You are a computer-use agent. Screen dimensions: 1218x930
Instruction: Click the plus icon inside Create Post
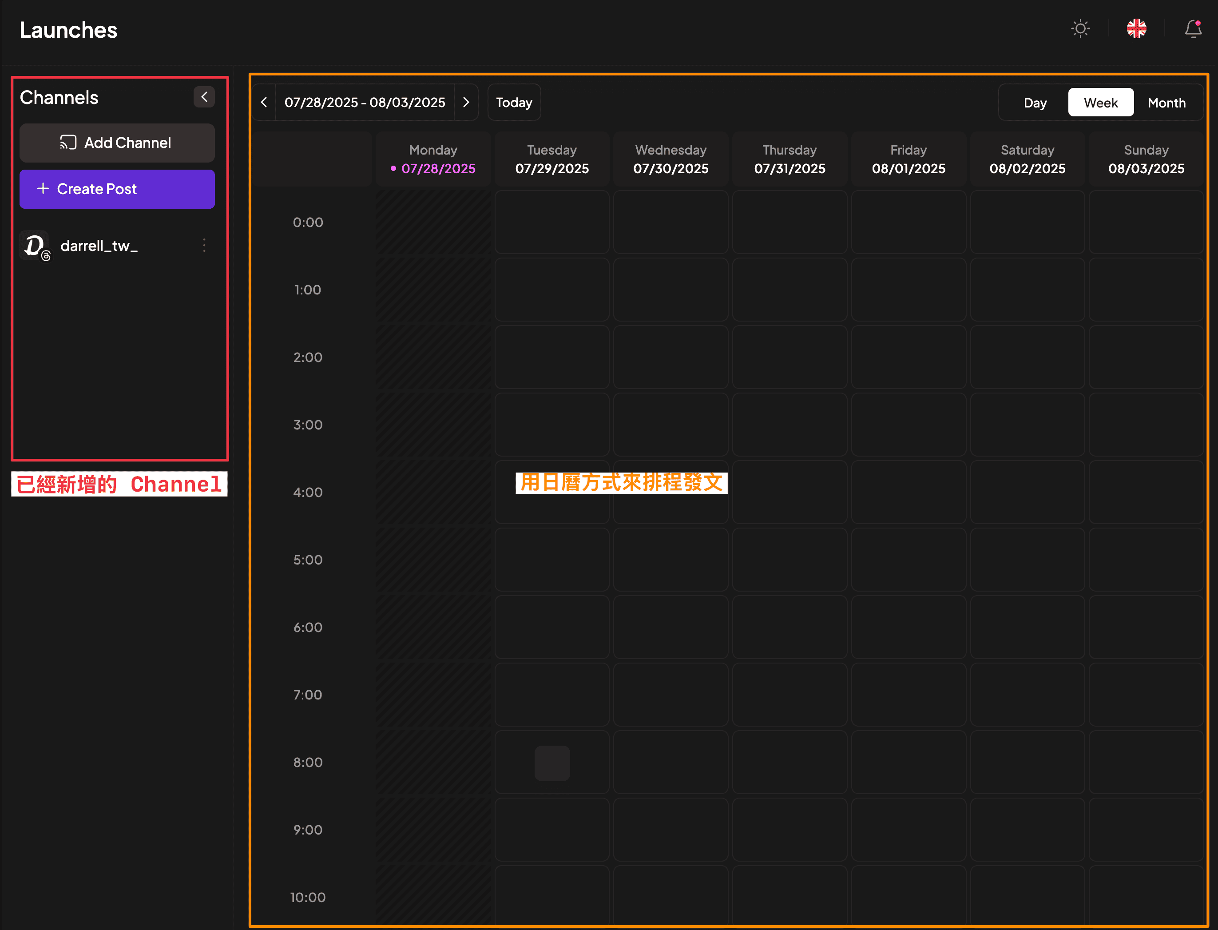pyautogui.click(x=43, y=189)
